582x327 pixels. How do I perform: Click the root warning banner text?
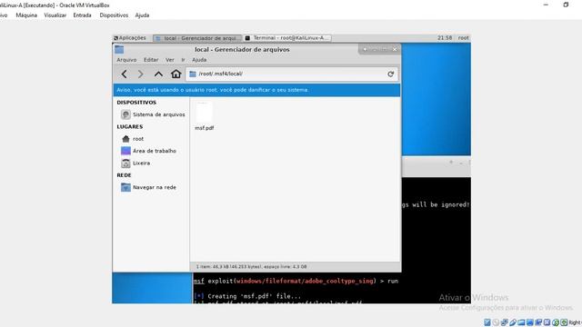tap(213, 90)
